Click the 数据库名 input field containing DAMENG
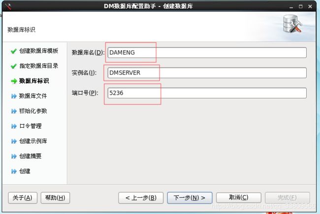The height and width of the screenshot is (214, 320). tap(207, 53)
